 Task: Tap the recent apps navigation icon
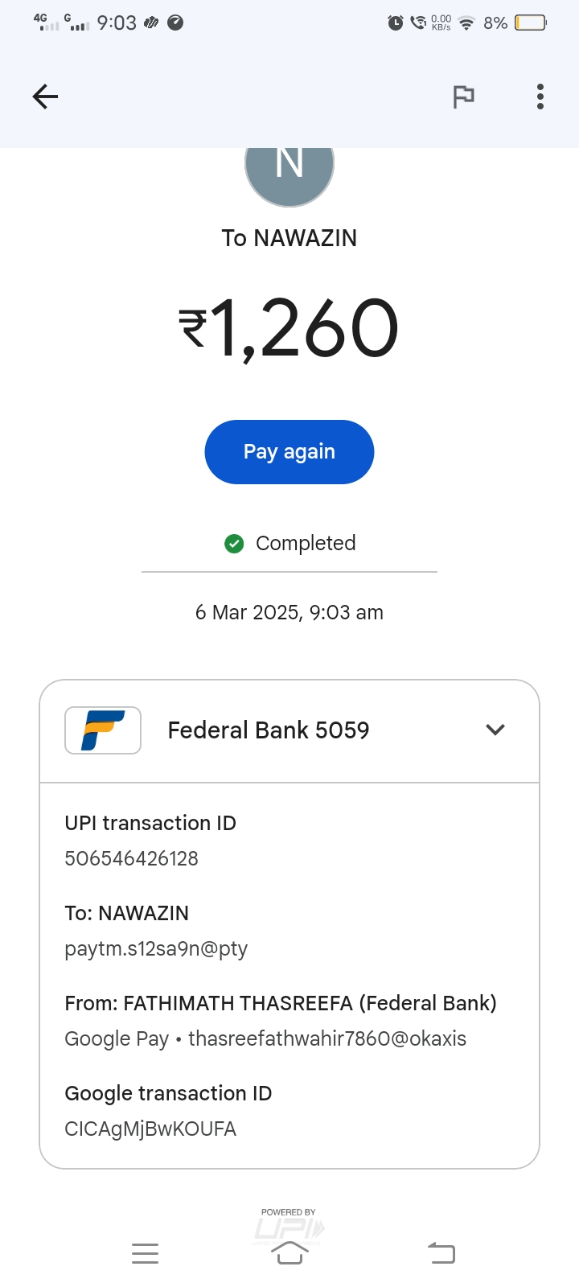tap(145, 1253)
